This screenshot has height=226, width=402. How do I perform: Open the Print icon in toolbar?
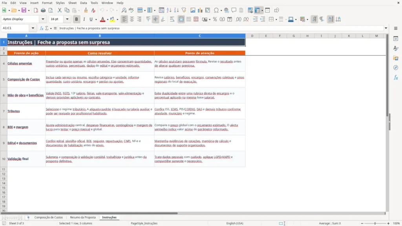click(43, 10)
